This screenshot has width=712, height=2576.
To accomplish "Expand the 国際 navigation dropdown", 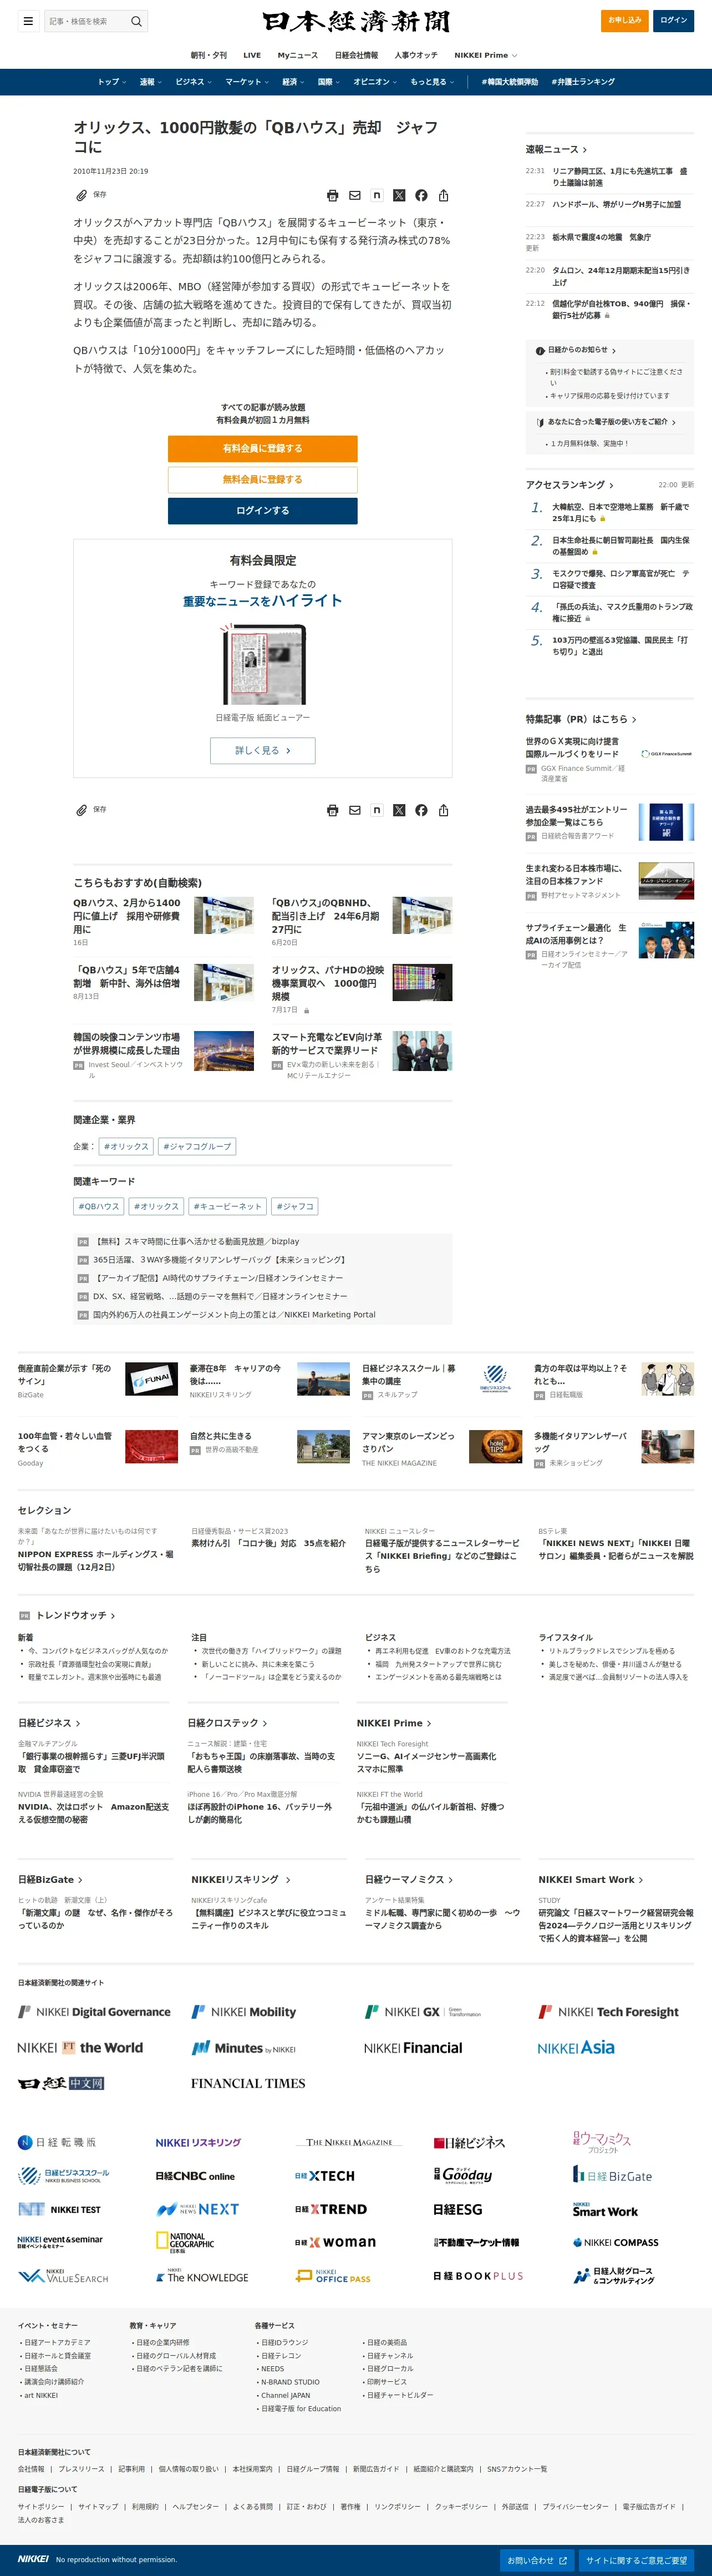I will tap(328, 82).
